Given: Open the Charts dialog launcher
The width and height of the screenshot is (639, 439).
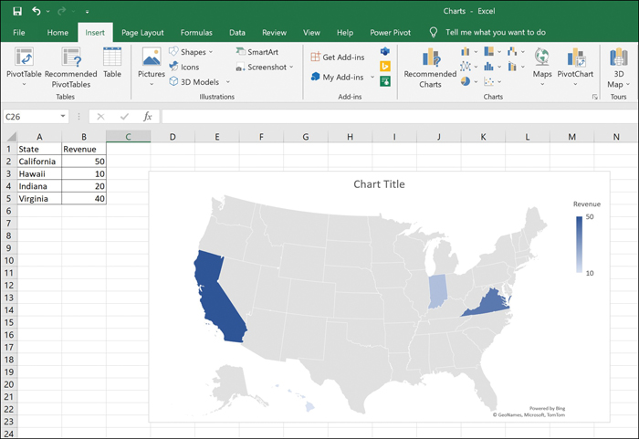Looking at the screenshot, I should 595,97.
